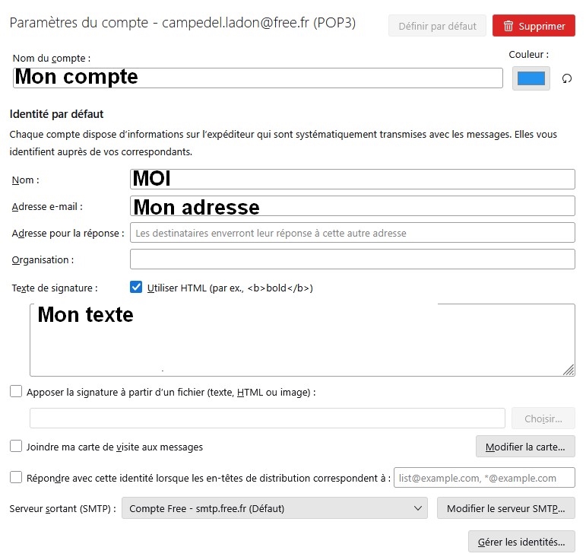The image size is (586, 560).
Task: Check Joindre ma carte de visite aux messages
Action: click(16, 447)
